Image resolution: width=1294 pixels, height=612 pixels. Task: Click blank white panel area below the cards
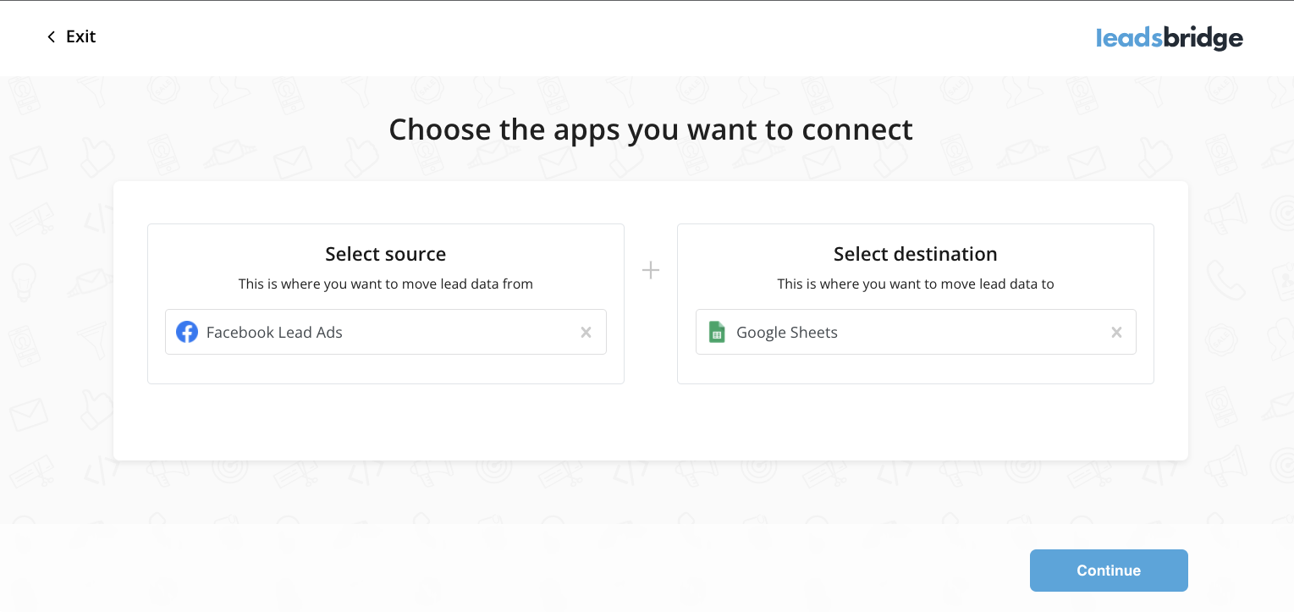(650, 423)
